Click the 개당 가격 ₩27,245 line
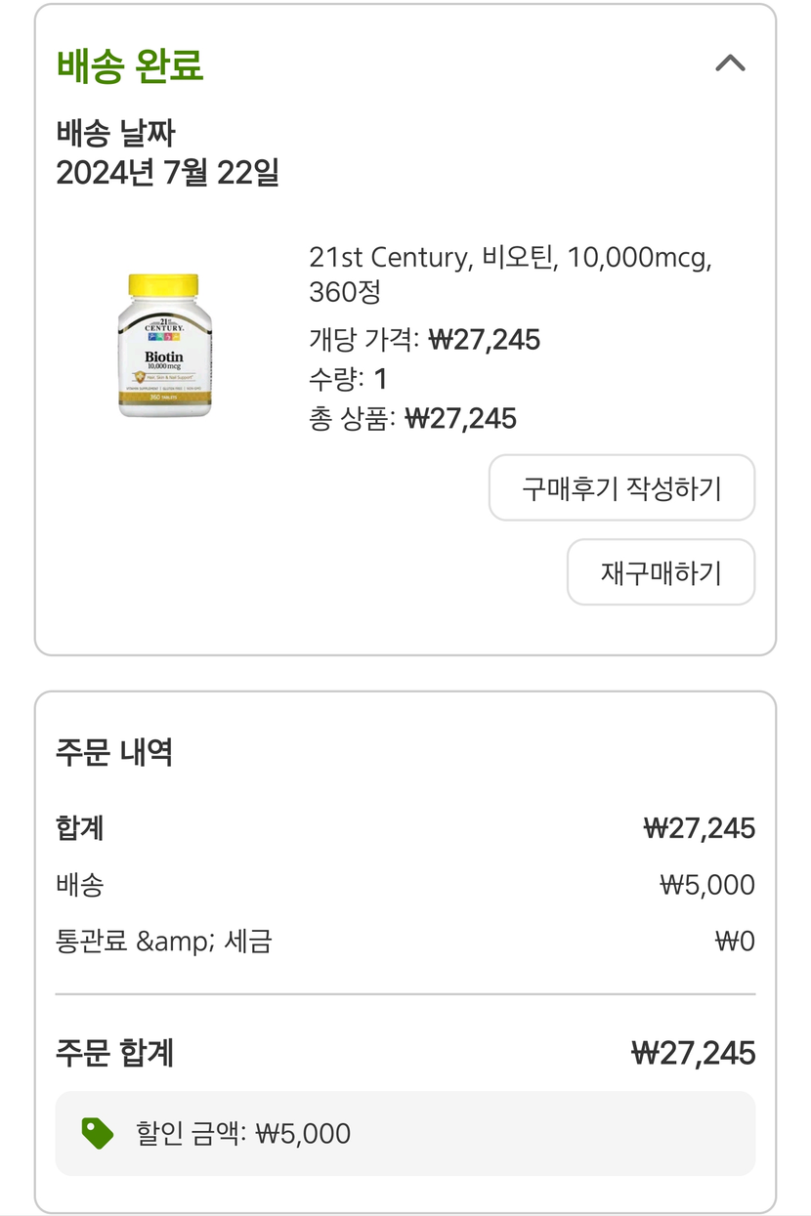Screen dimensions: 811x1216 point(424,339)
